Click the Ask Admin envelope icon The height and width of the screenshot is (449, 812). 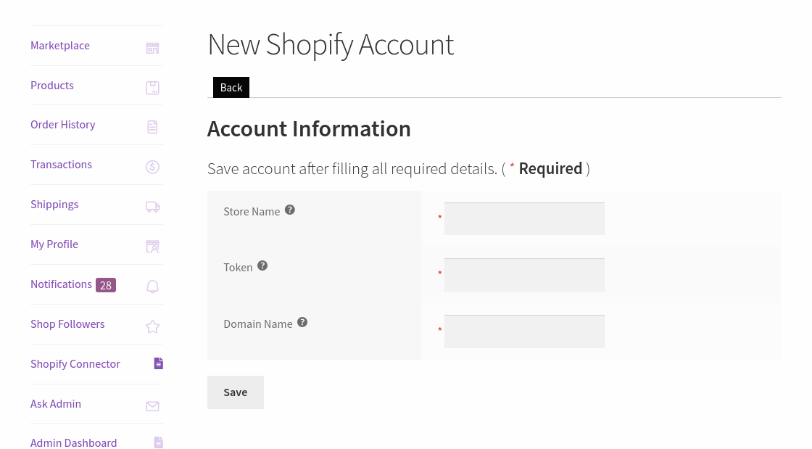(152, 406)
